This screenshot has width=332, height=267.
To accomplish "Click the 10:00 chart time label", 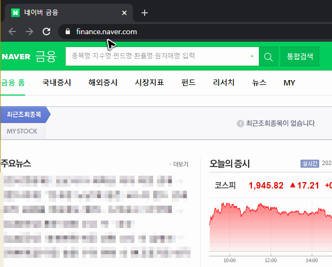I will click(230, 261).
